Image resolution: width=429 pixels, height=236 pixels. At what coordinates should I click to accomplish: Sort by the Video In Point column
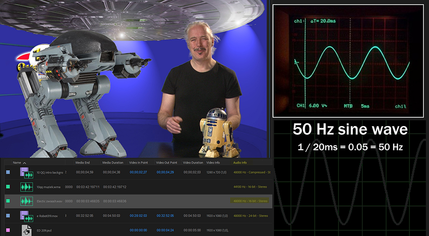139,163
